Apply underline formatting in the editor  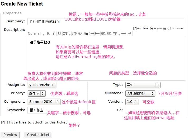point(59,34)
